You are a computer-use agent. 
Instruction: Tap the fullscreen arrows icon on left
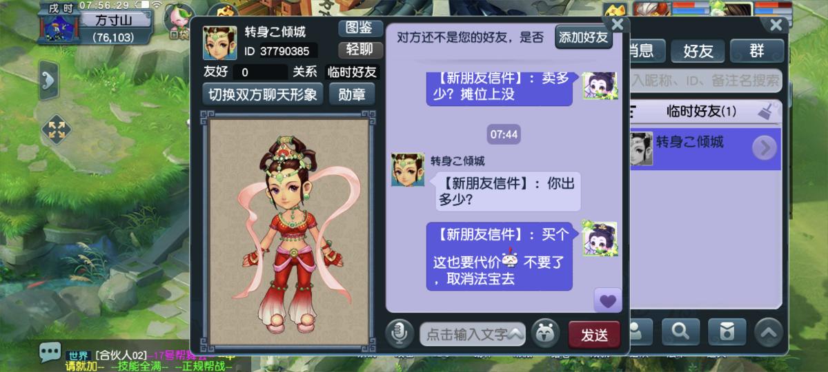coord(57,130)
